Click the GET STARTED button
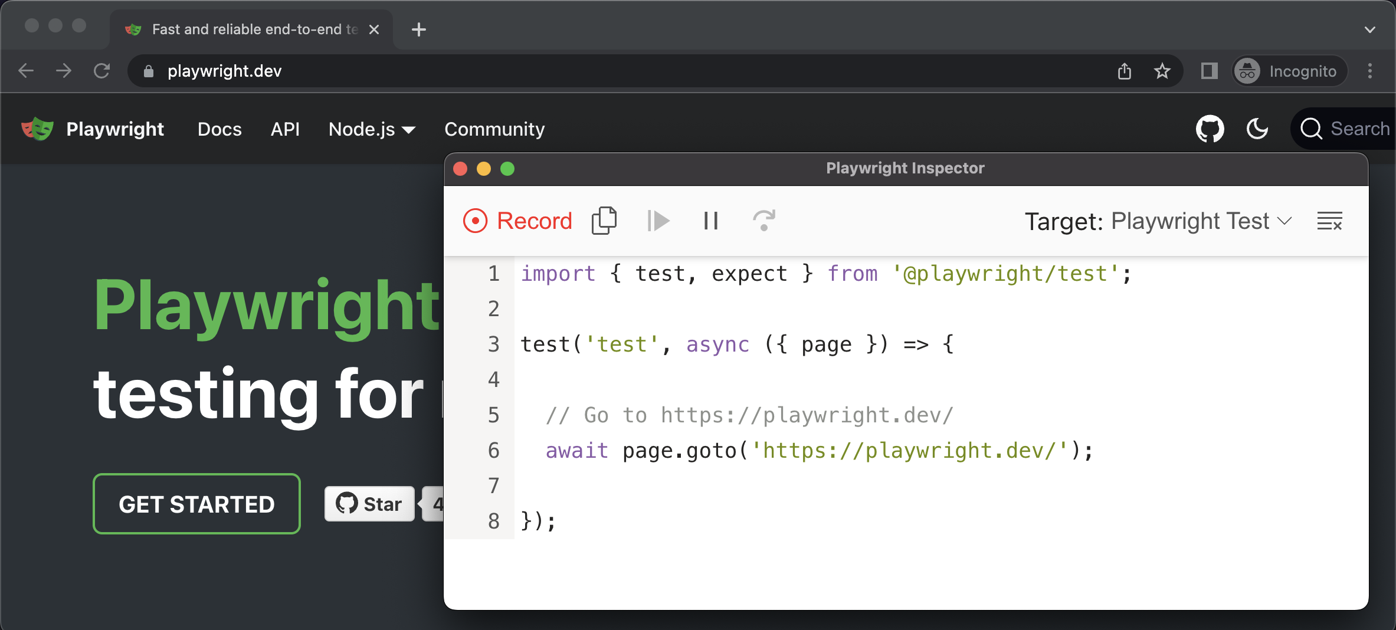This screenshot has height=630, width=1396. (x=196, y=504)
